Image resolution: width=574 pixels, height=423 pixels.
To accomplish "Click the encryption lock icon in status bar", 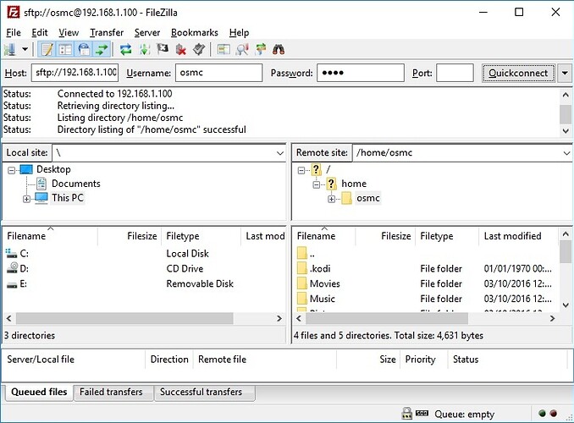I will point(406,414).
